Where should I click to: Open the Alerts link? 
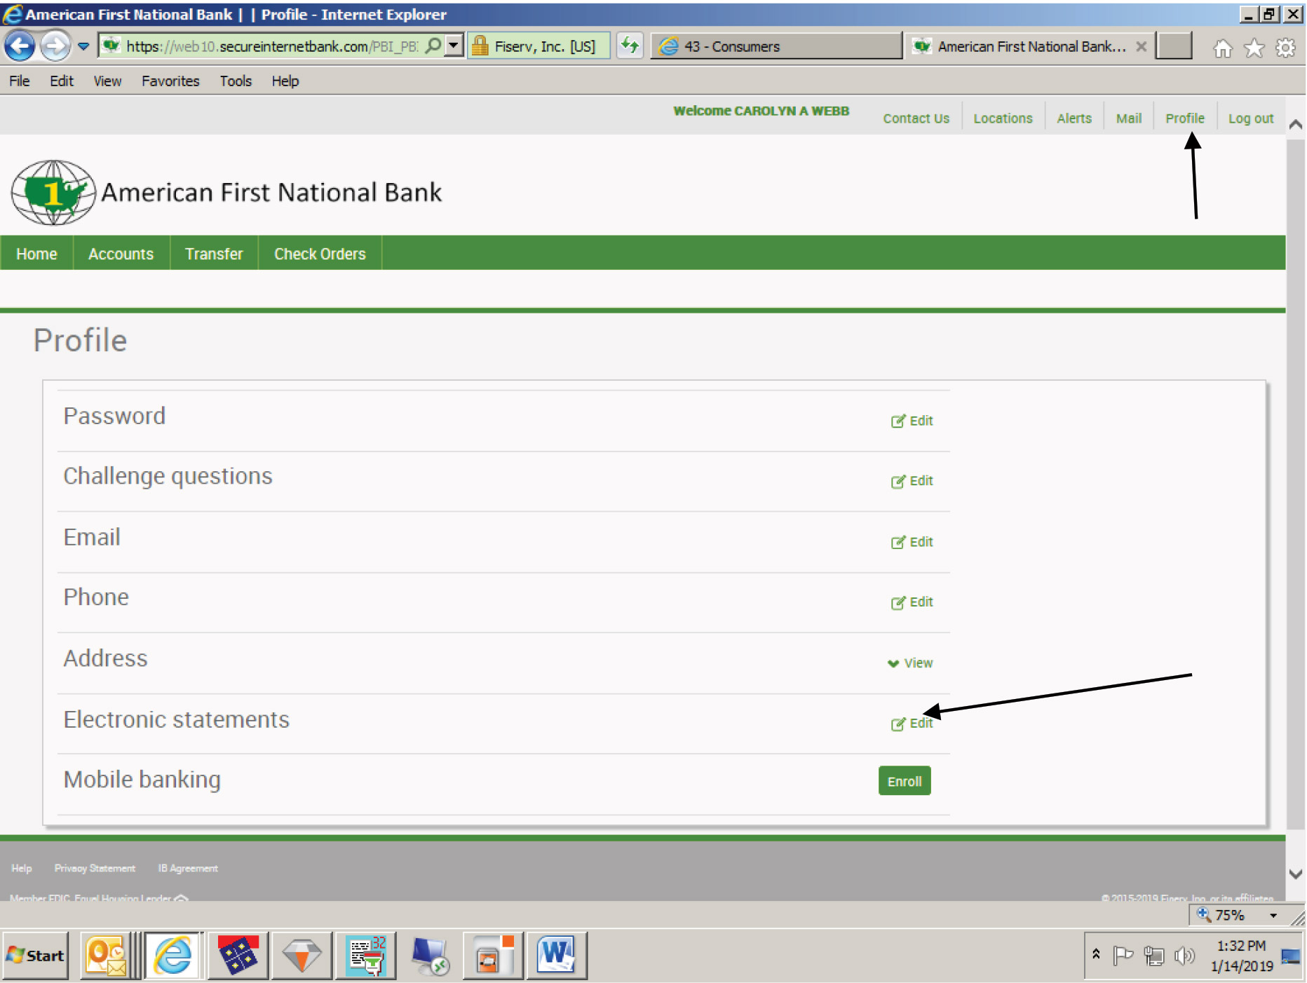[1074, 118]
